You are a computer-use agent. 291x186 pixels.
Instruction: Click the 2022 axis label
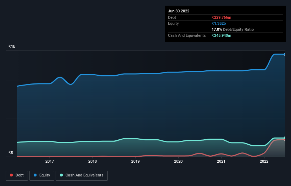click(264, 161)
